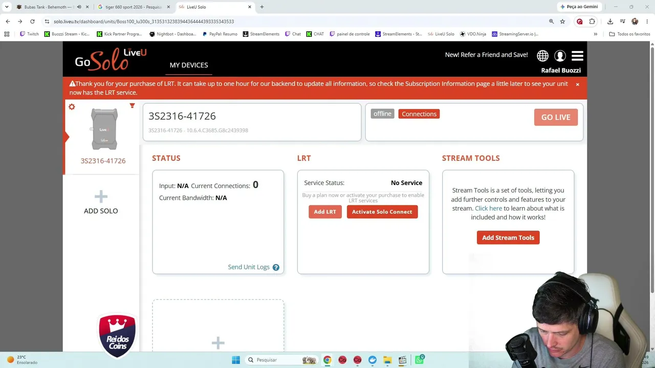Click the No Service status text
The width and height of the screenshot is (655, 368).
406,183
